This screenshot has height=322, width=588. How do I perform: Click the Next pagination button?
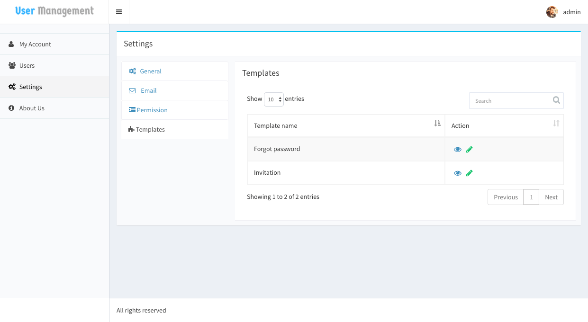(551, 197)
